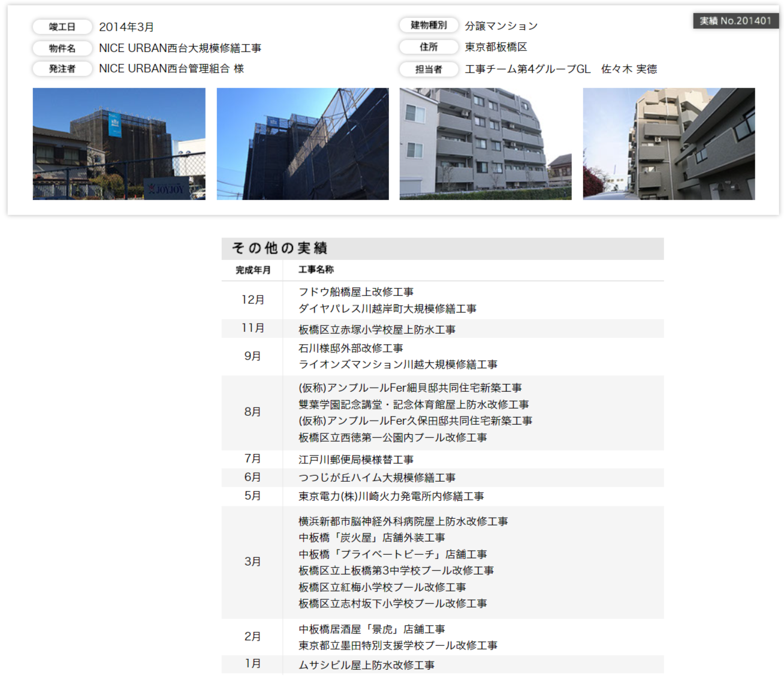This screenshot has height=686, width=784.
Task: Open the second photo with dark scaffold netting
Action: pyautogui.click(x=303, y=144)
